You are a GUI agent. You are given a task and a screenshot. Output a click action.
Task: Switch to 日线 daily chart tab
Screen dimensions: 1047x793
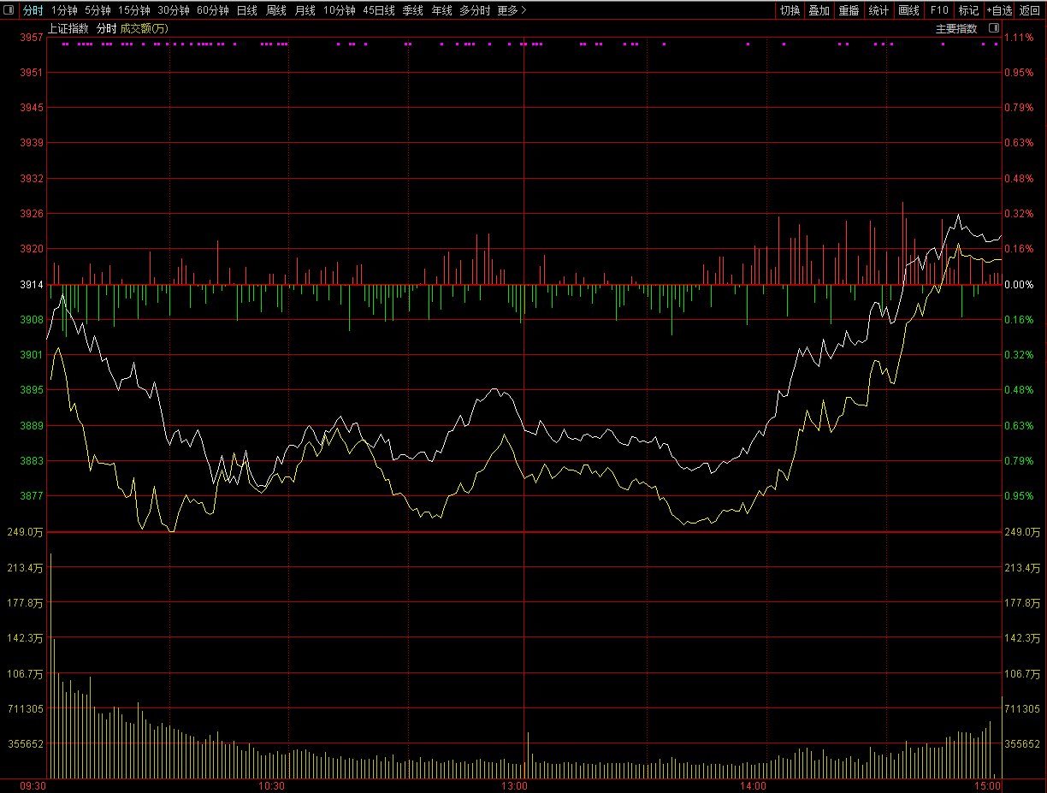click(x=246, y=10)
